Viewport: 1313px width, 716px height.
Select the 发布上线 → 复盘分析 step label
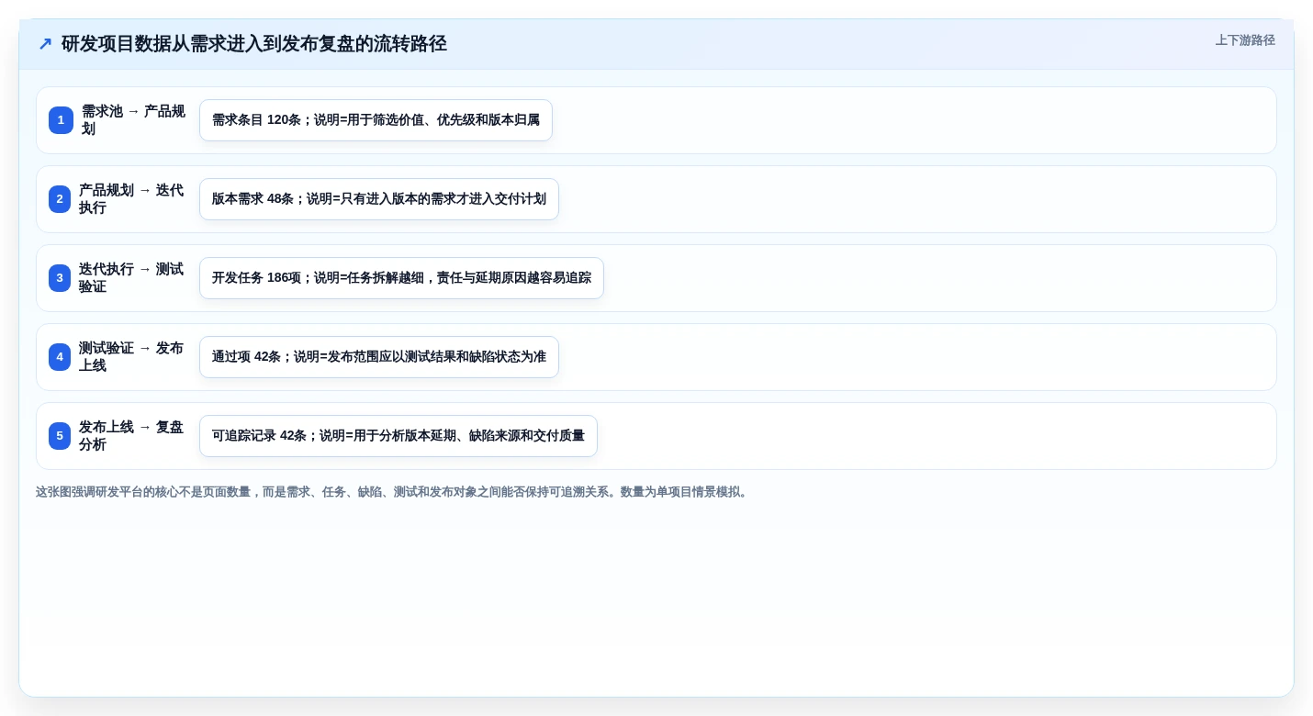(x=132, y=436)
